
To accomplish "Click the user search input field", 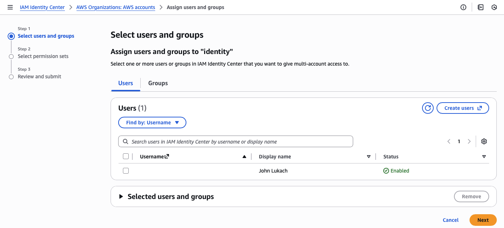I will (236, 141).
